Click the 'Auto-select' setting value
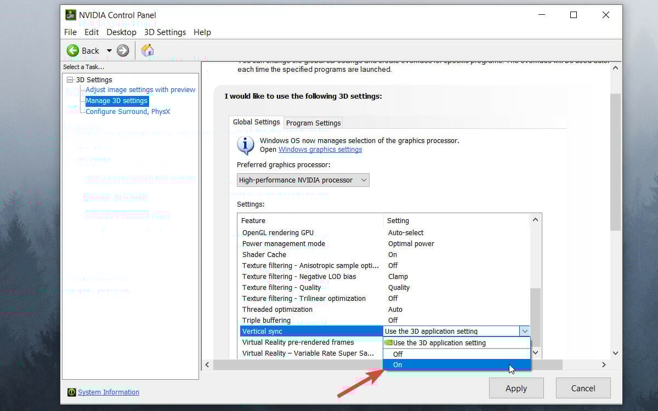 (x=406, y=233)
